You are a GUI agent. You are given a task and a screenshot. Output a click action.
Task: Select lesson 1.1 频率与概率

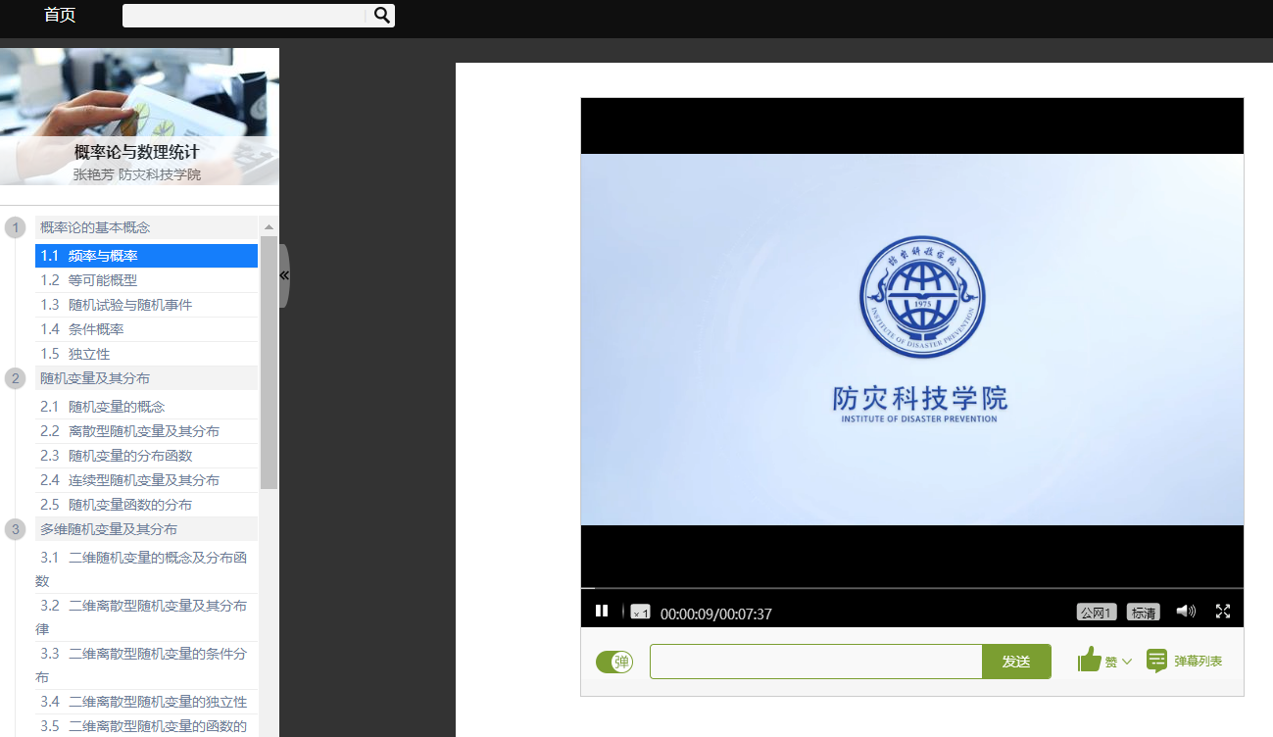[146, 256]
